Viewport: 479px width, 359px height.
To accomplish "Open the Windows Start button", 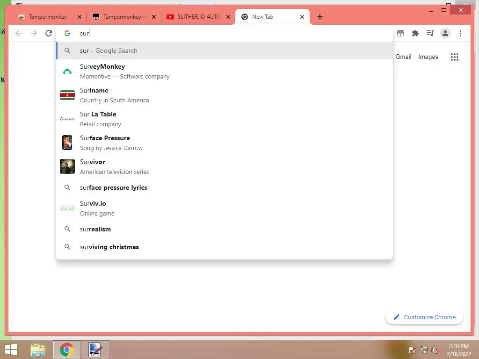I will pyautogui.click(x=11, y=350).
